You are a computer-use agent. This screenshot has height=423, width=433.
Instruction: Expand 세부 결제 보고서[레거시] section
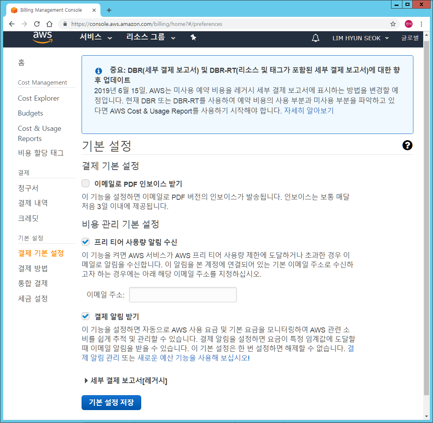[126, 381]
